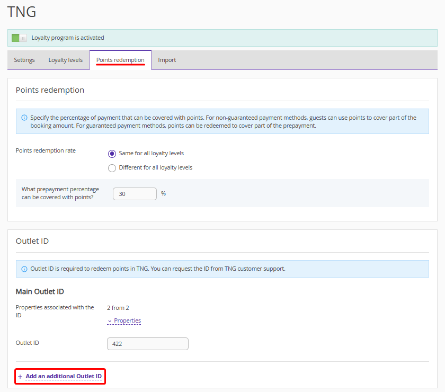Click the chevron icon beside Properties
Image resolution: width=445 pixels, height=392 pixels.
110,321
